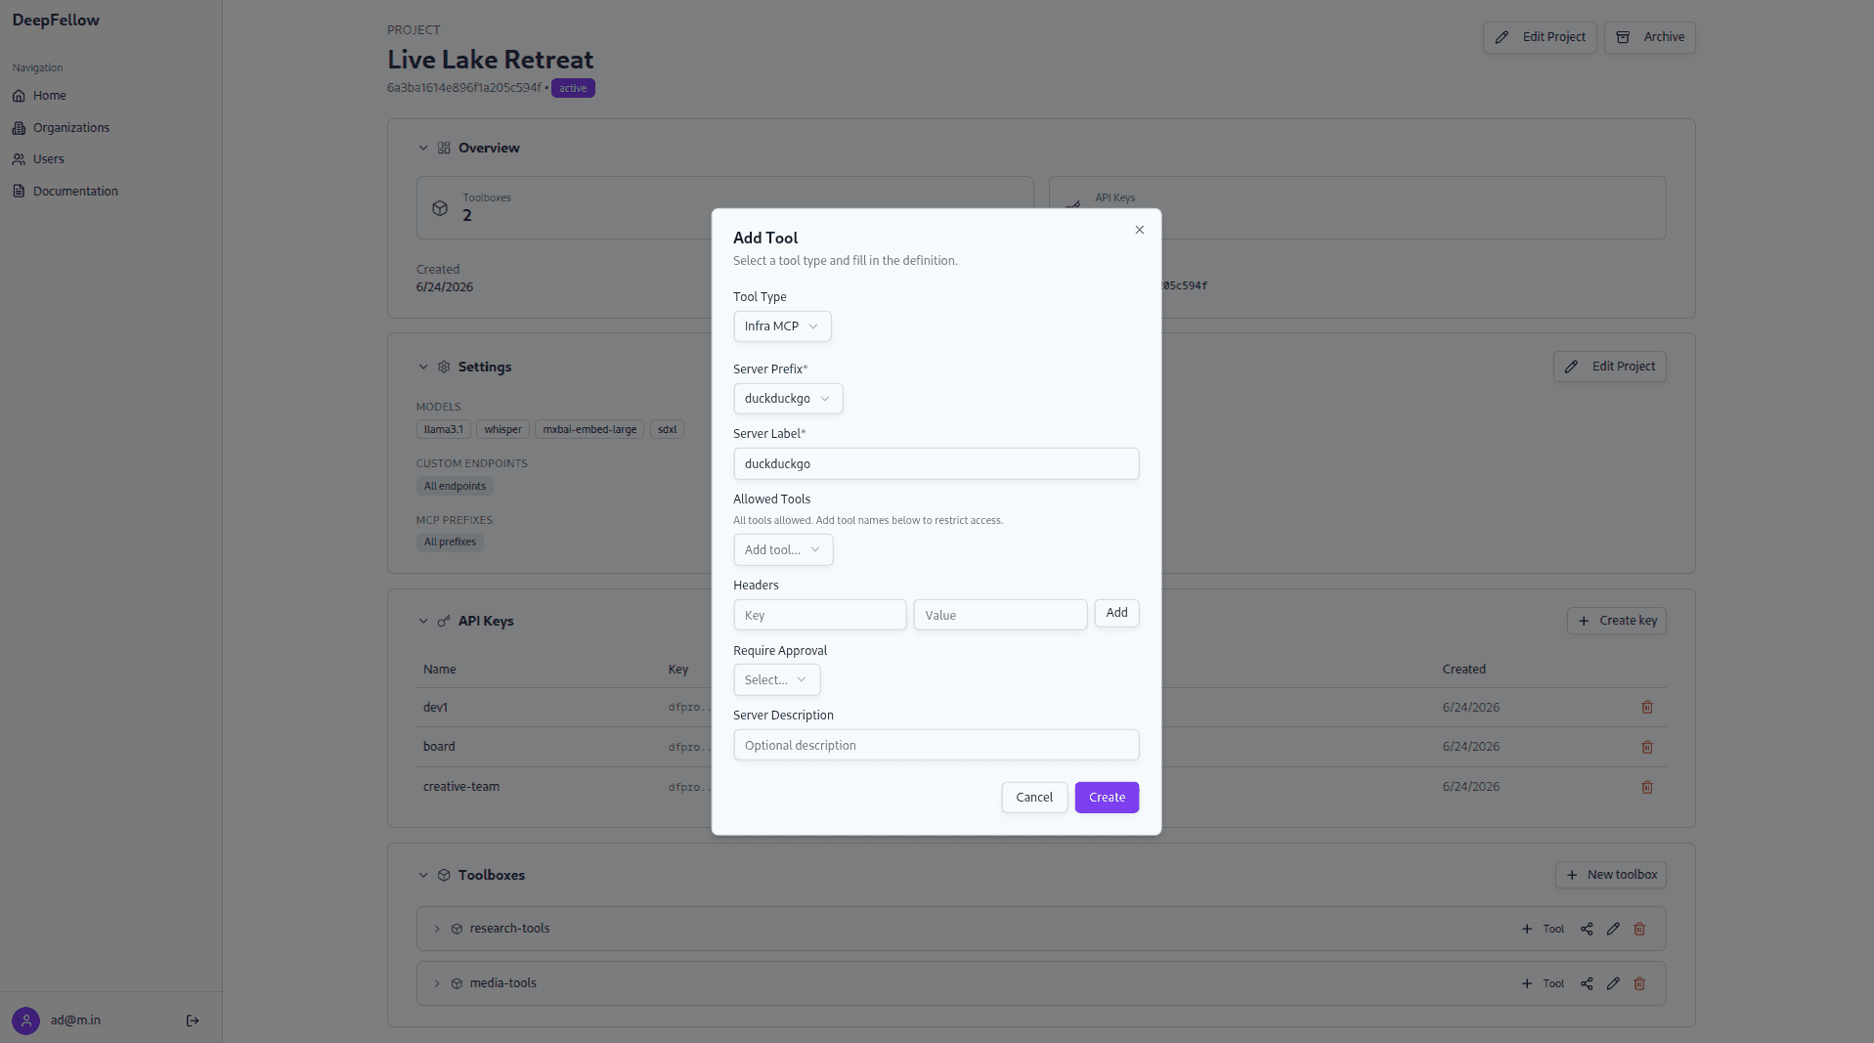Open Users in navigation

click(49, 159)
